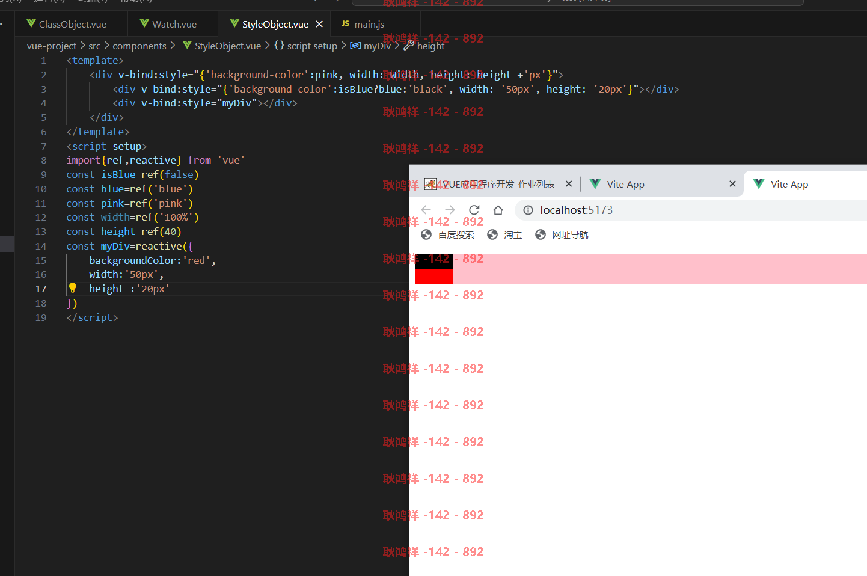Image resolution: width=867 pixels, height=576 pixels.
Task: Close the first Vite App browser tab
Action: point(732,184)
